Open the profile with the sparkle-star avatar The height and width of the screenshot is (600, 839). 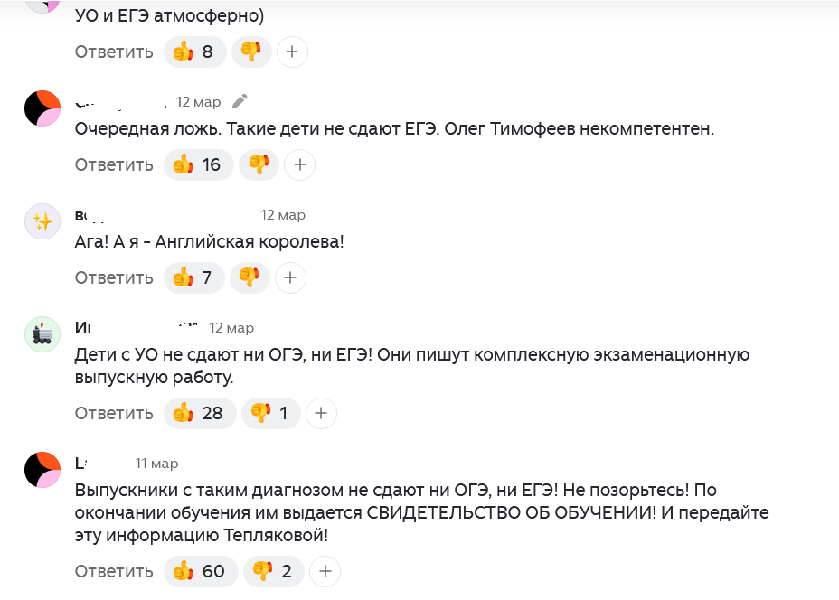[x=42, y=221]
